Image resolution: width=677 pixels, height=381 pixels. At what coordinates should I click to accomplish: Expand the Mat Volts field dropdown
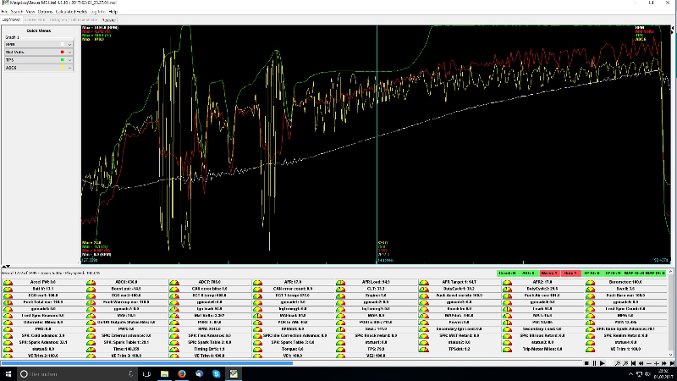coord(70,51)
